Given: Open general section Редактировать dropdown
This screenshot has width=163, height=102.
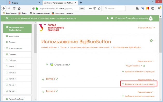Looking at the screenshot, I should [146, 61].
